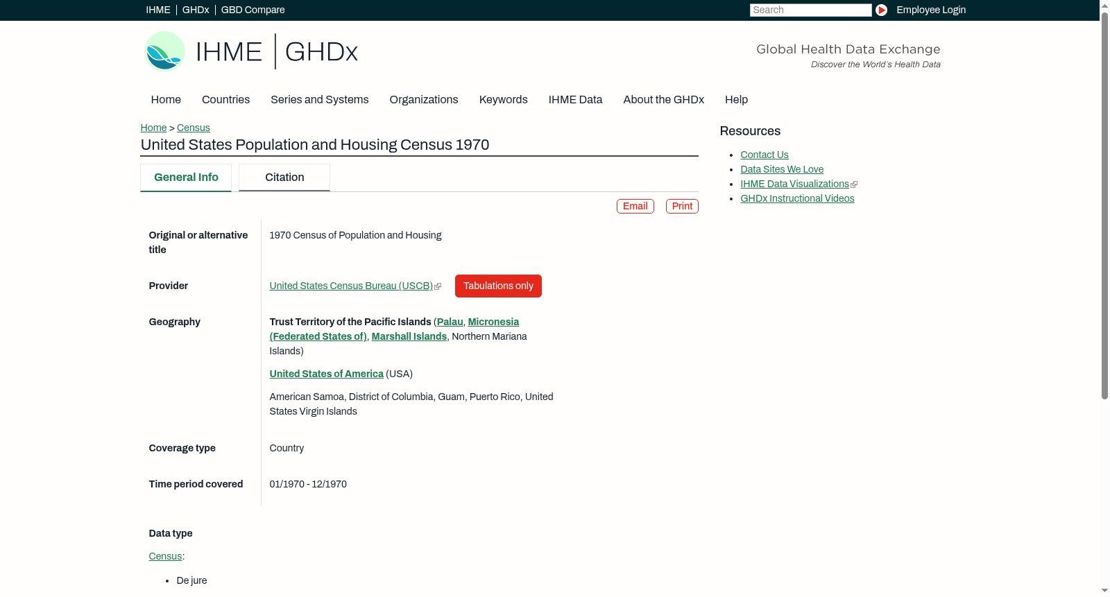Image resolution: width=1110 pixels, height=597 pixels.
Task: Click the scrollbar up arrow
Action: point(1104,6)
